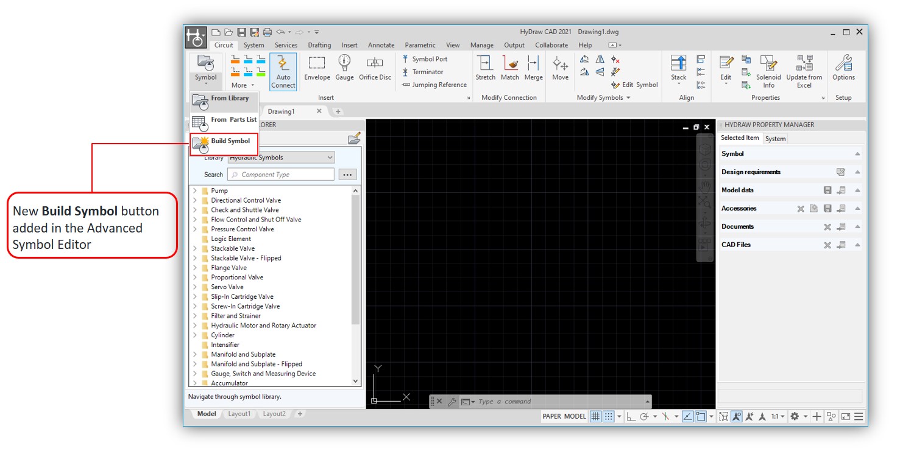This screenshot has width=914, height=454.
Task: Toggle snap mode in status bar
Action: (x=608, y=416)
